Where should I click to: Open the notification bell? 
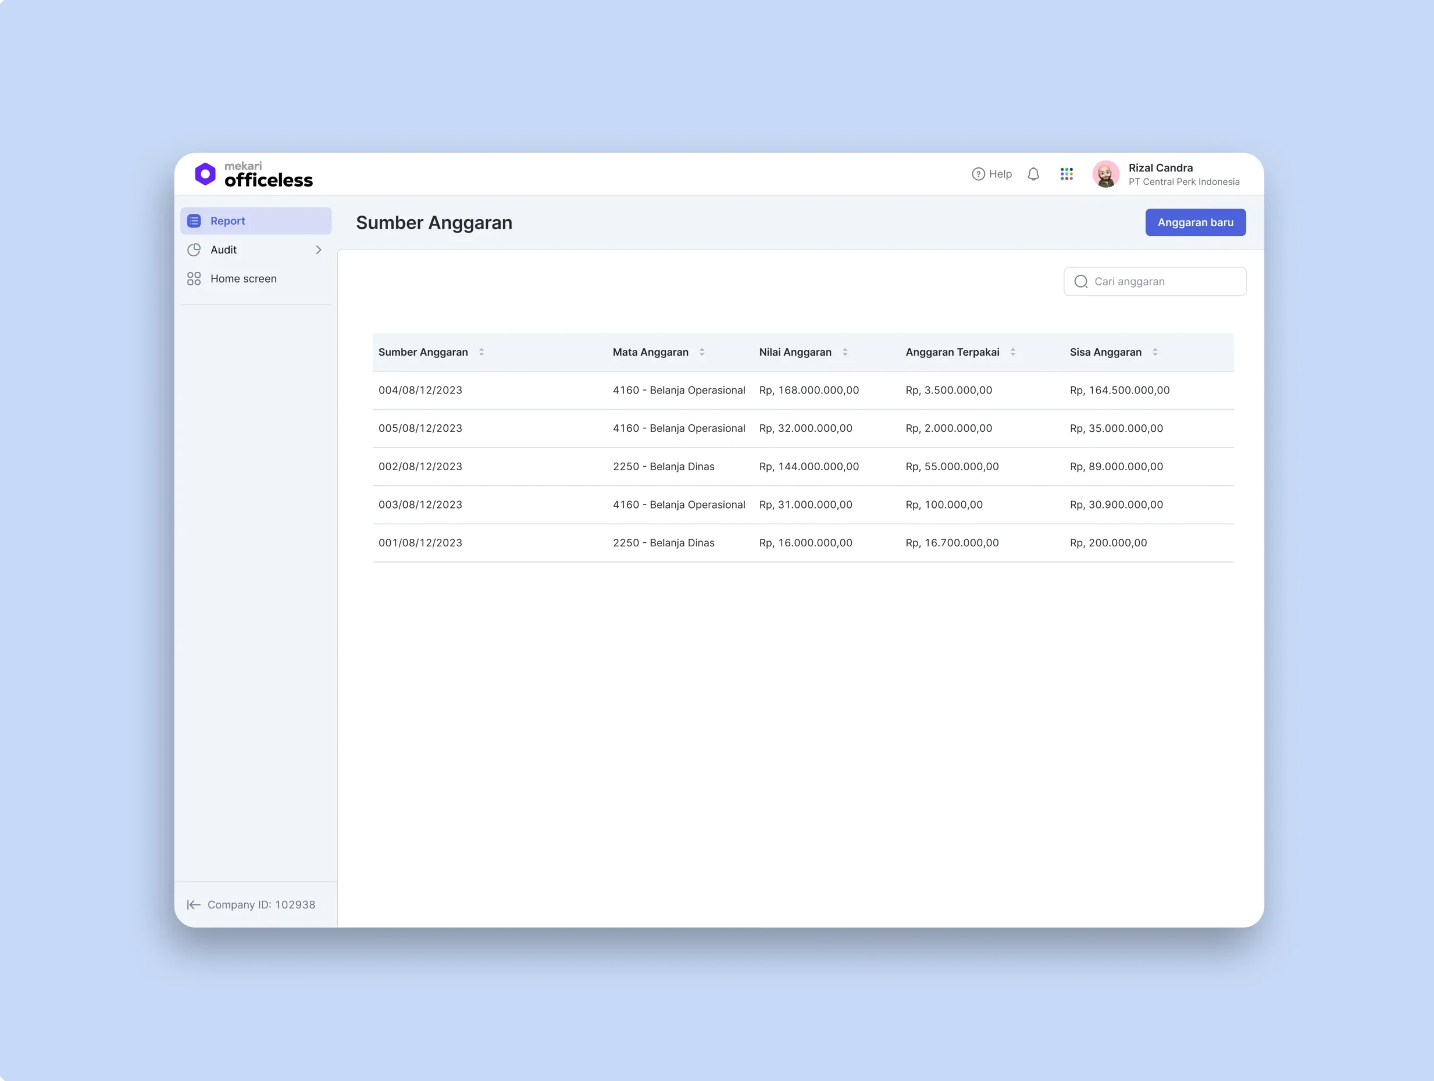click(x=1033, y=174)
